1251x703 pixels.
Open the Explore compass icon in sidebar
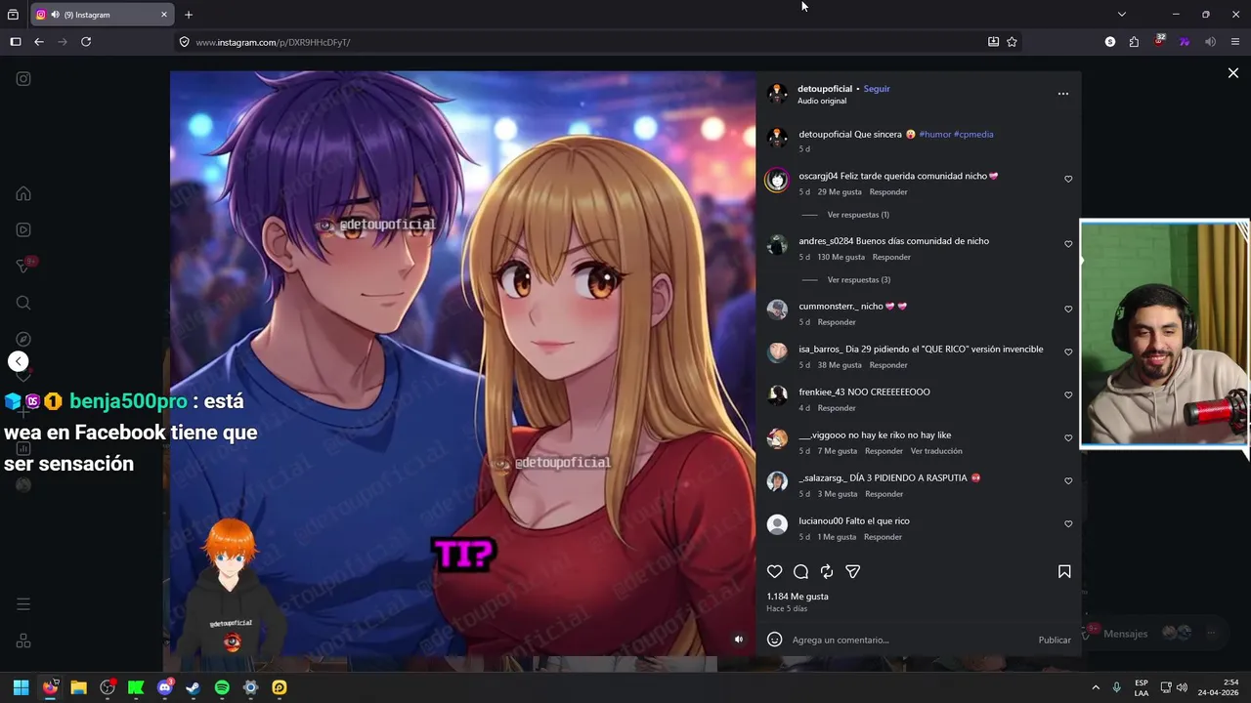click(23, 340)
